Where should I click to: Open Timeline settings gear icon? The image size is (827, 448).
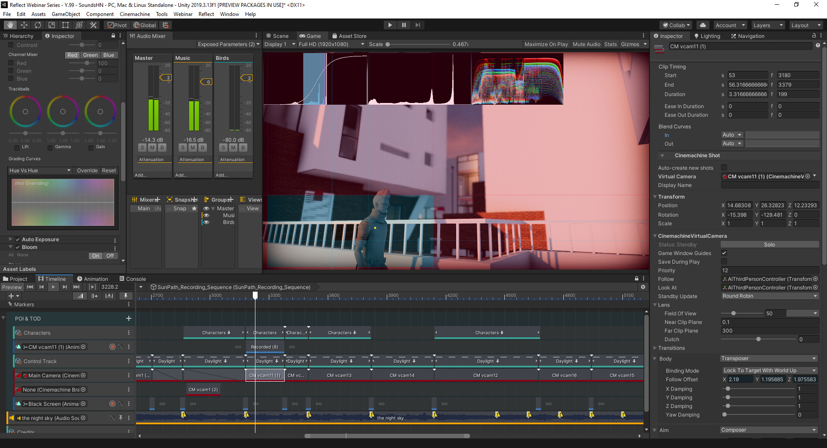[x=643, y=287]
